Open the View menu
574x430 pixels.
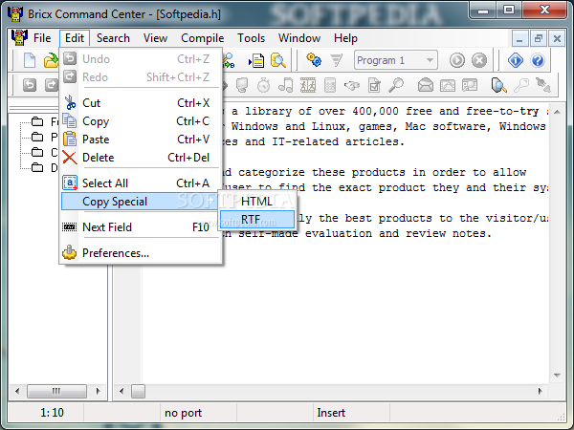point(155,38)
